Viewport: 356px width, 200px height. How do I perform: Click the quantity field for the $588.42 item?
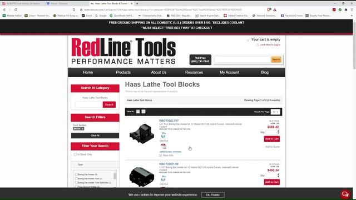click(271, 132)
